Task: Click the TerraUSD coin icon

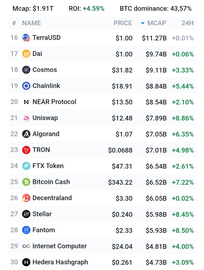Action: tap(26, 37)
